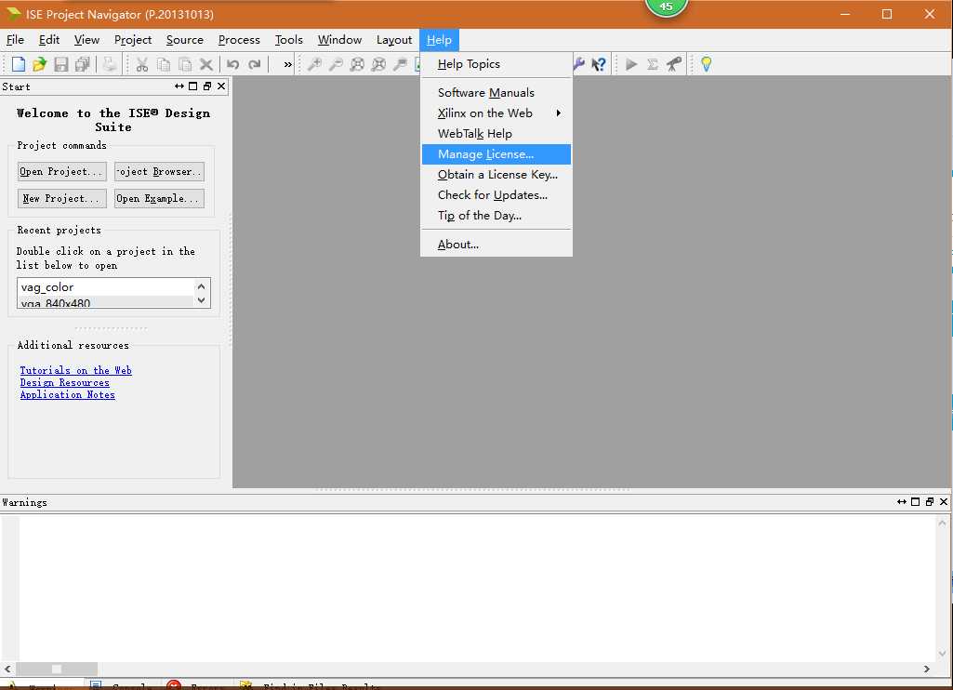Click About... in the Help menu

(496, 245)
